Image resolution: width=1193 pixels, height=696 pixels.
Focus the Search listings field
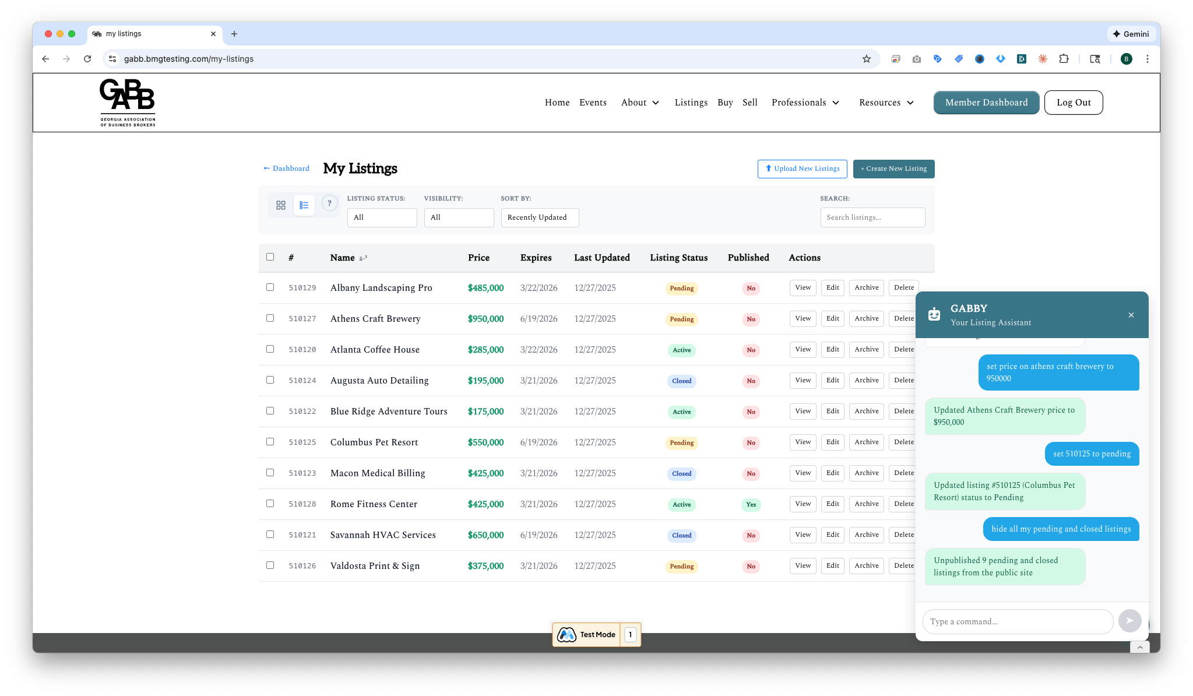point(872,217)
